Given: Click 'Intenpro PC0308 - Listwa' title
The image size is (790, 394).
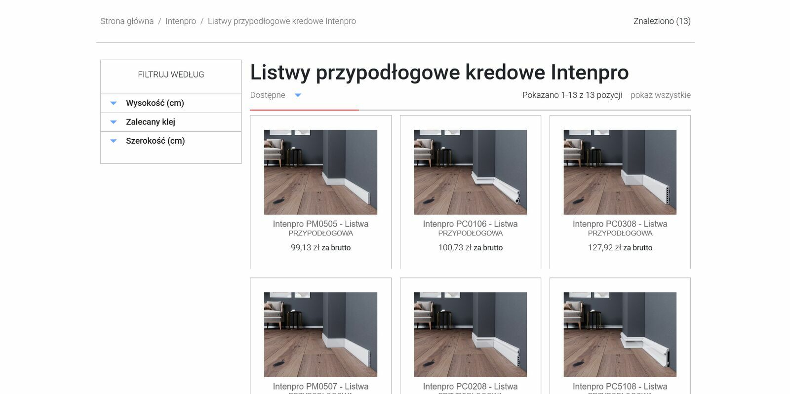Looking at the screenshot, I should pos(620,224).
